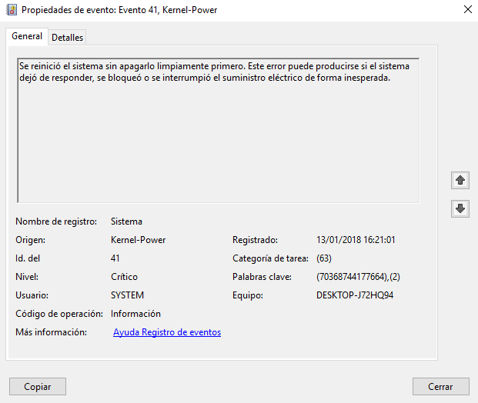
Task: Select the SYSTEM user value
Action: point(127,295)
